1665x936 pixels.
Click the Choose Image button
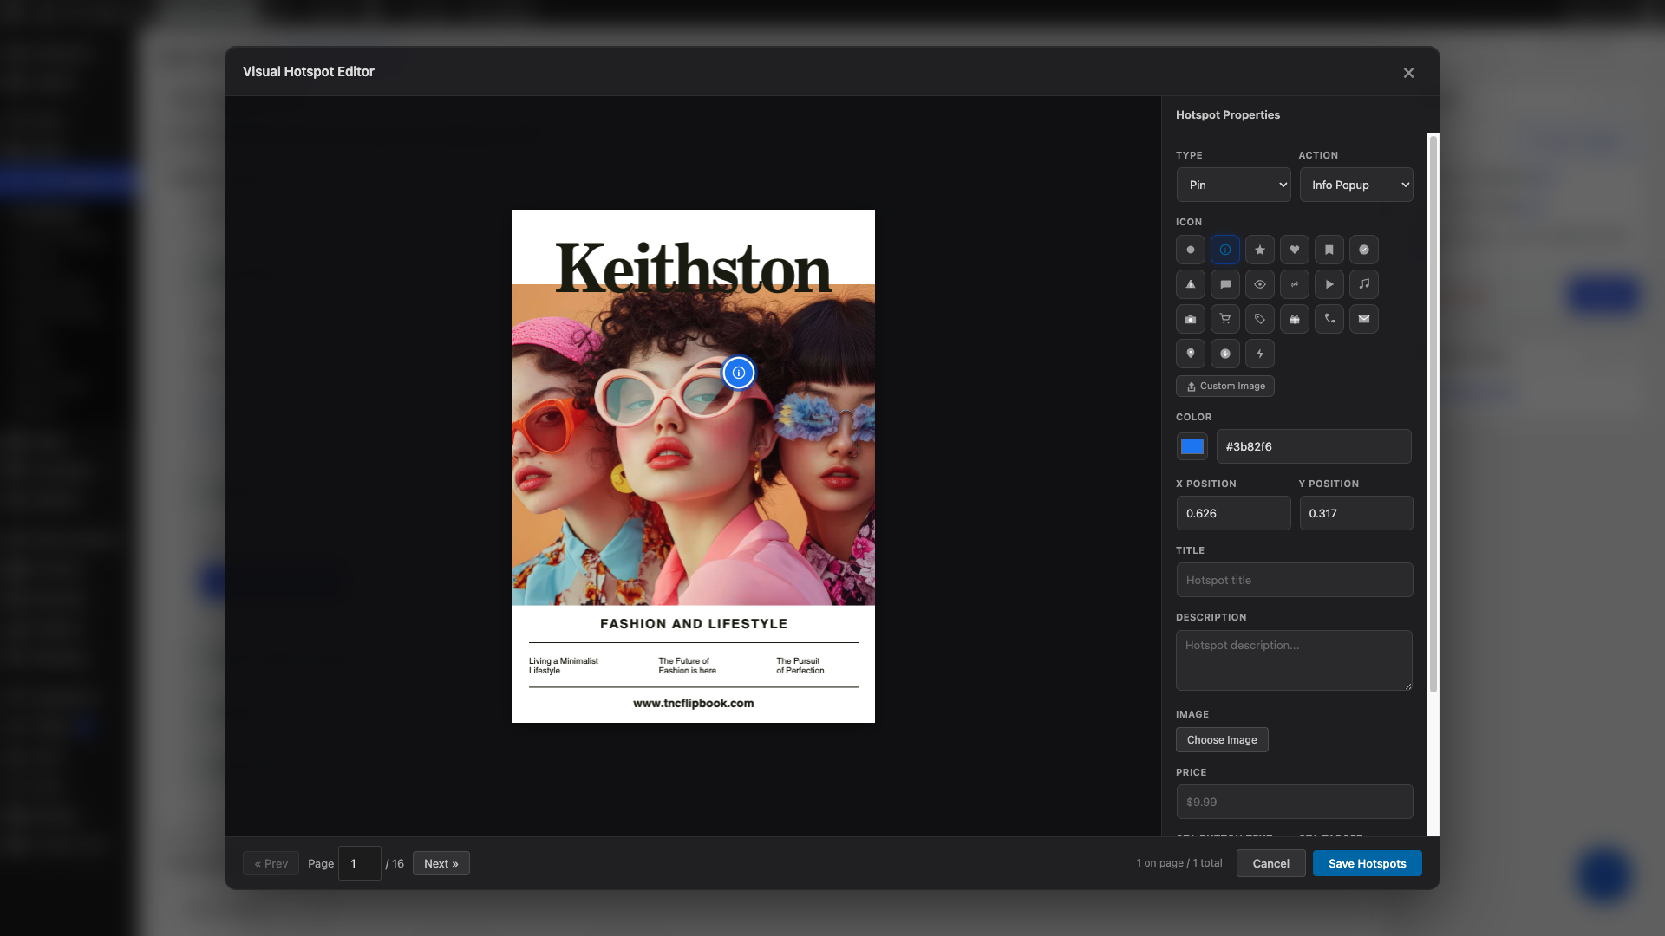tap(1222, 740)
